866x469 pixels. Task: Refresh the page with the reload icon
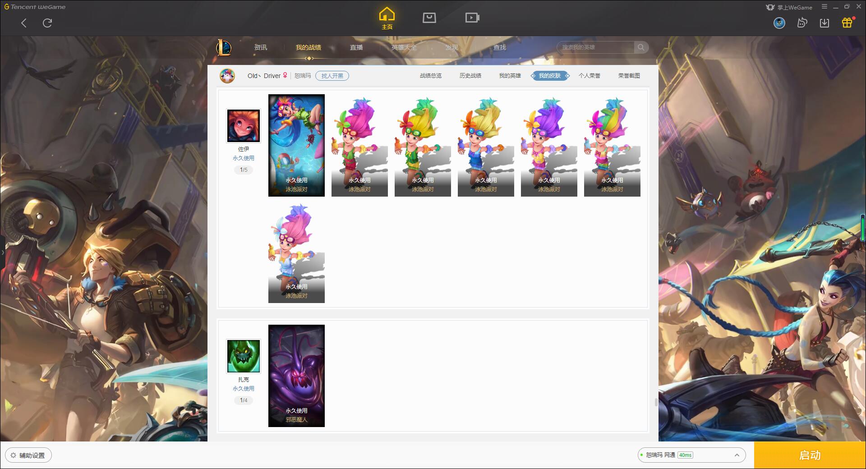[x=47, y=23]
